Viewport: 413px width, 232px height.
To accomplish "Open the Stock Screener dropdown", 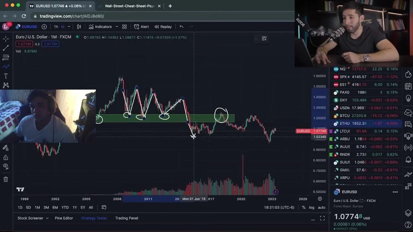I will (x=33, y=218).
